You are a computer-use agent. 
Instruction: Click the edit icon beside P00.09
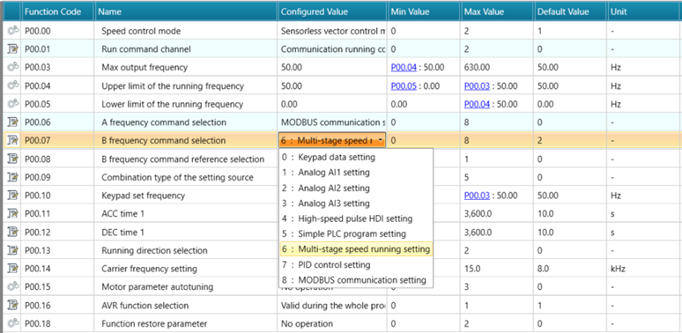[x=12, y=177]
